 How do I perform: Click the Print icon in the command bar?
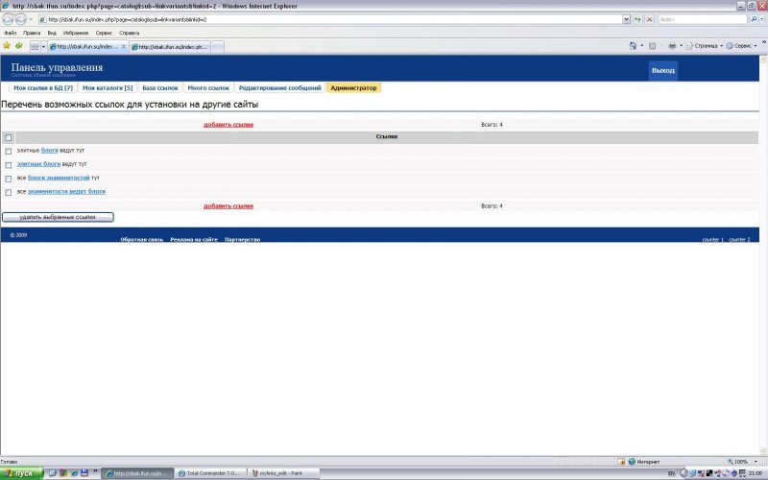(672, 45)
